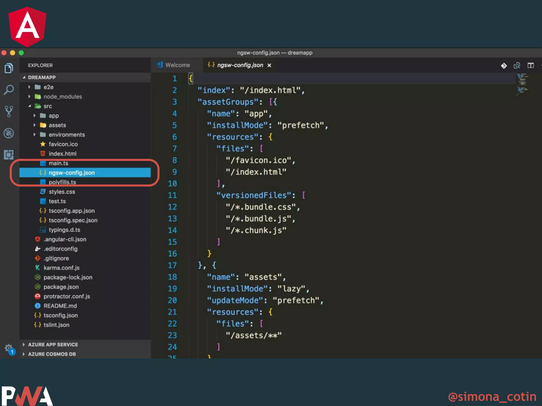Click the Manage gear icon
The height and width of the screenshot is (406, 542).
click(x=9, y=348)
